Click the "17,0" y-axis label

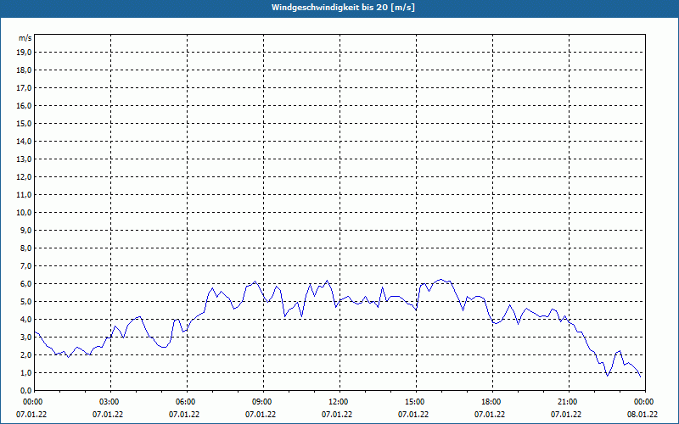pyautogui.click(x=24, y=88)
